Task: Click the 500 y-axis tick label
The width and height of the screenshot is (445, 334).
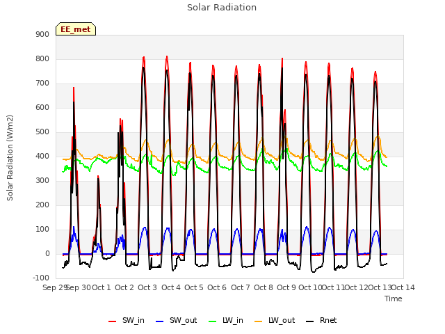Action: 42,132
